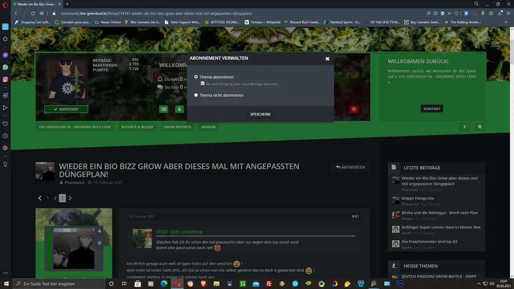This screenshot has height=289, width=514.
Task: Select the "Thema abonnieren" radio option
Action: click(x=196, y=77)
